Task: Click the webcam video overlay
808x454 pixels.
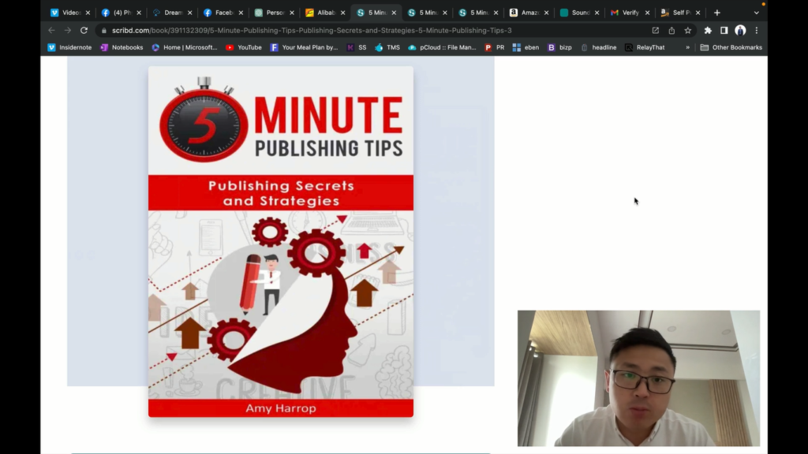Action: point(638,378)
